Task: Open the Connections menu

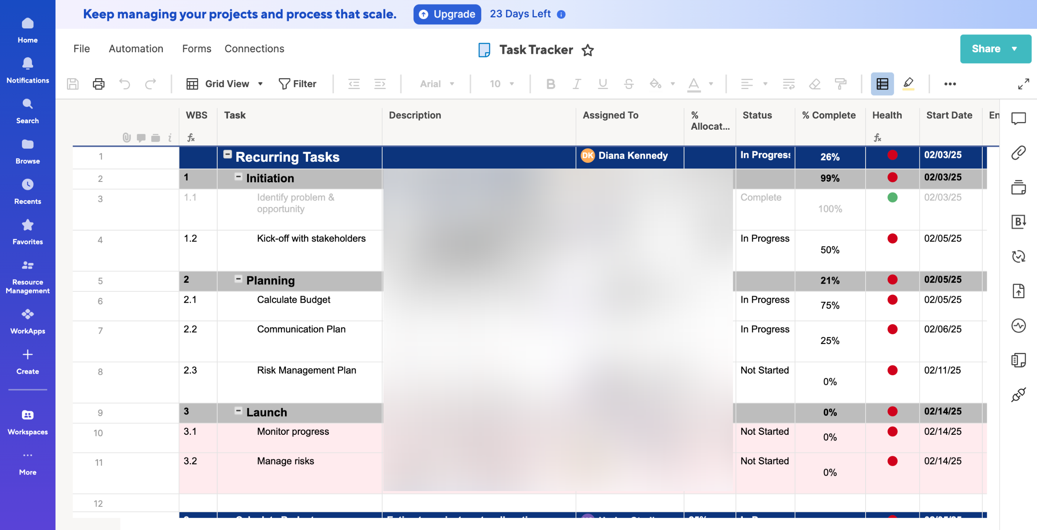Action: click(254, 49)
